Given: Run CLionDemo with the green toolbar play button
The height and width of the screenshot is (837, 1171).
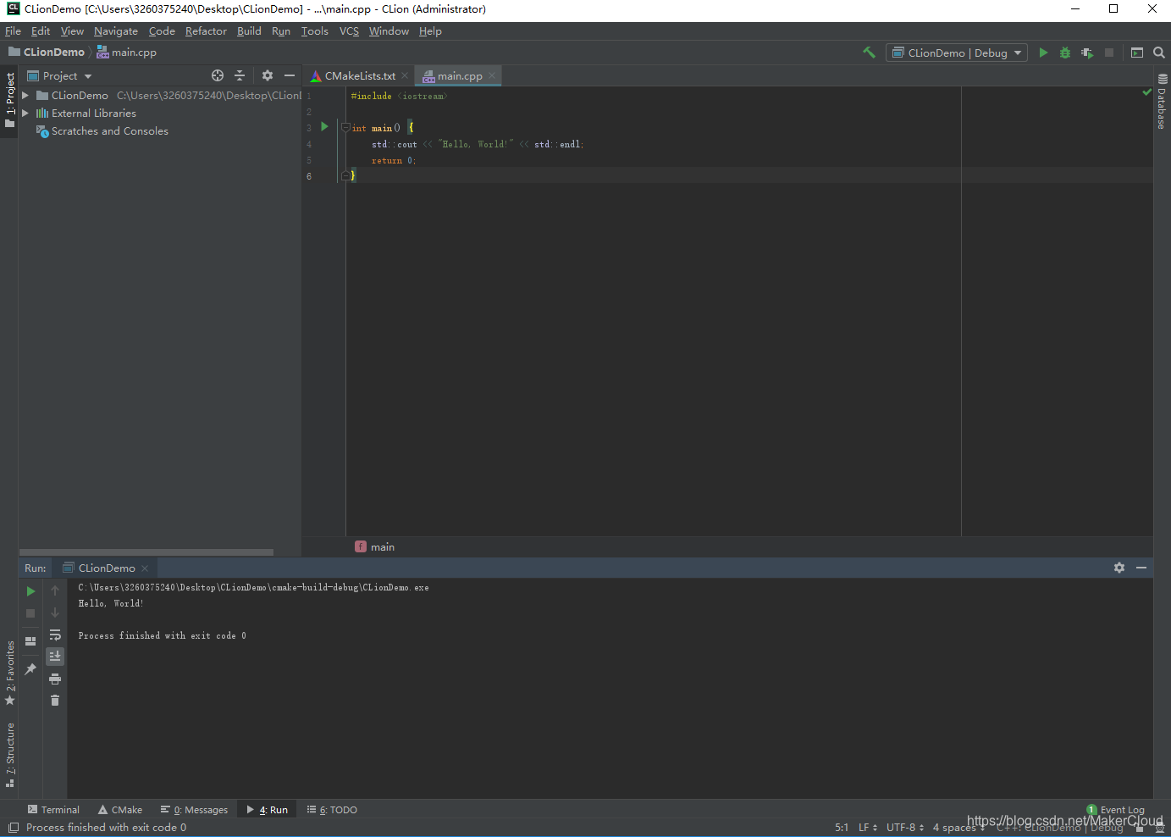Looking at the screenshot, I should [x=1043, y=53].
